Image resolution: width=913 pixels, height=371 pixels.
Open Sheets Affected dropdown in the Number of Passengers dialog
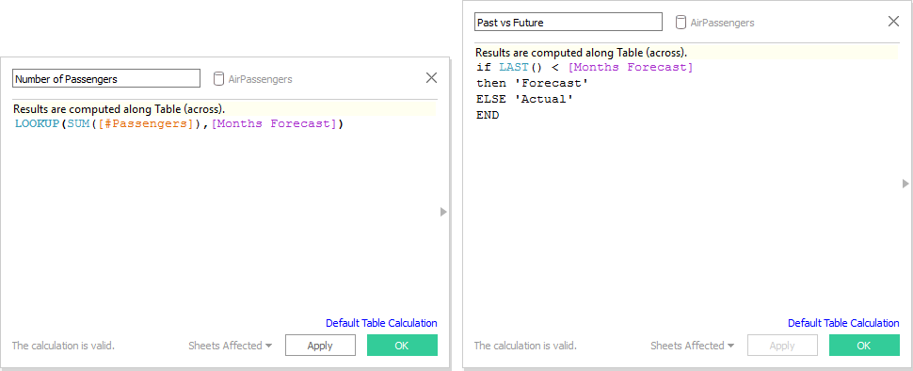(230, 346)
